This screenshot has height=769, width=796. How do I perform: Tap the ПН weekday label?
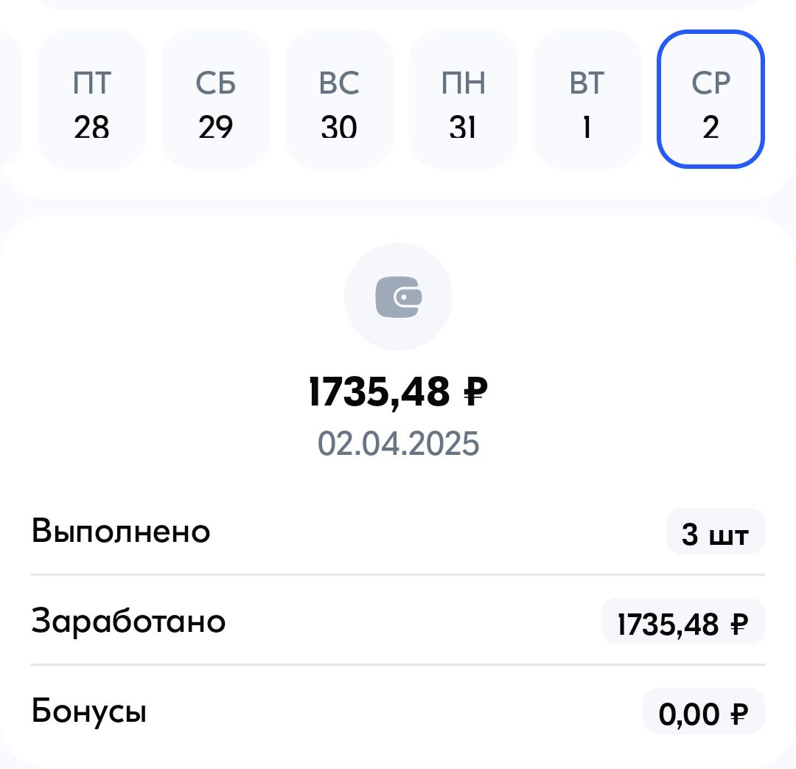point(463,83)
